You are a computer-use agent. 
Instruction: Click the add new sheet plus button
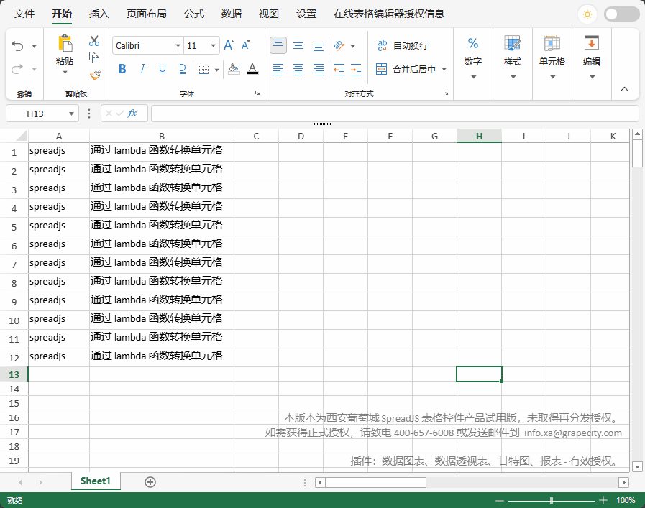point(150,481)
